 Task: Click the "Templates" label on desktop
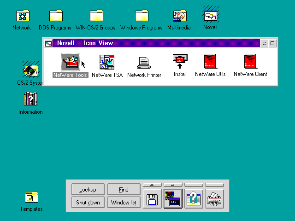point(31,209)
